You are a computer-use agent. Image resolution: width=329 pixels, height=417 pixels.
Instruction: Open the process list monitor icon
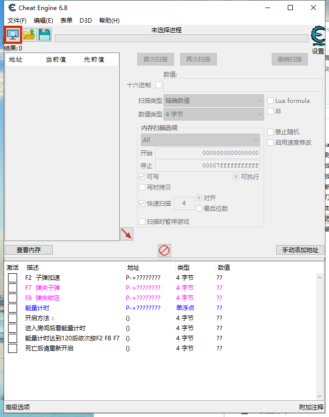click(13, 35)
